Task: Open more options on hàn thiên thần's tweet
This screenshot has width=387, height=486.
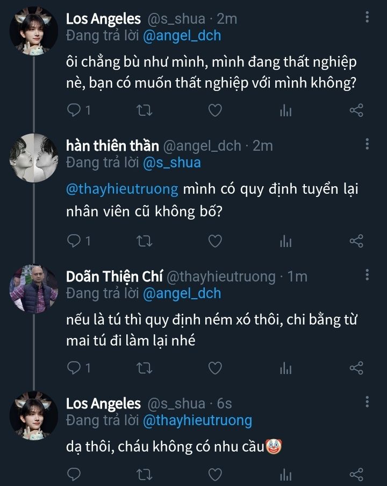Action: pos(367,144)
